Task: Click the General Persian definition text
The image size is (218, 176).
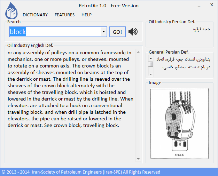Action: point(183,63)
